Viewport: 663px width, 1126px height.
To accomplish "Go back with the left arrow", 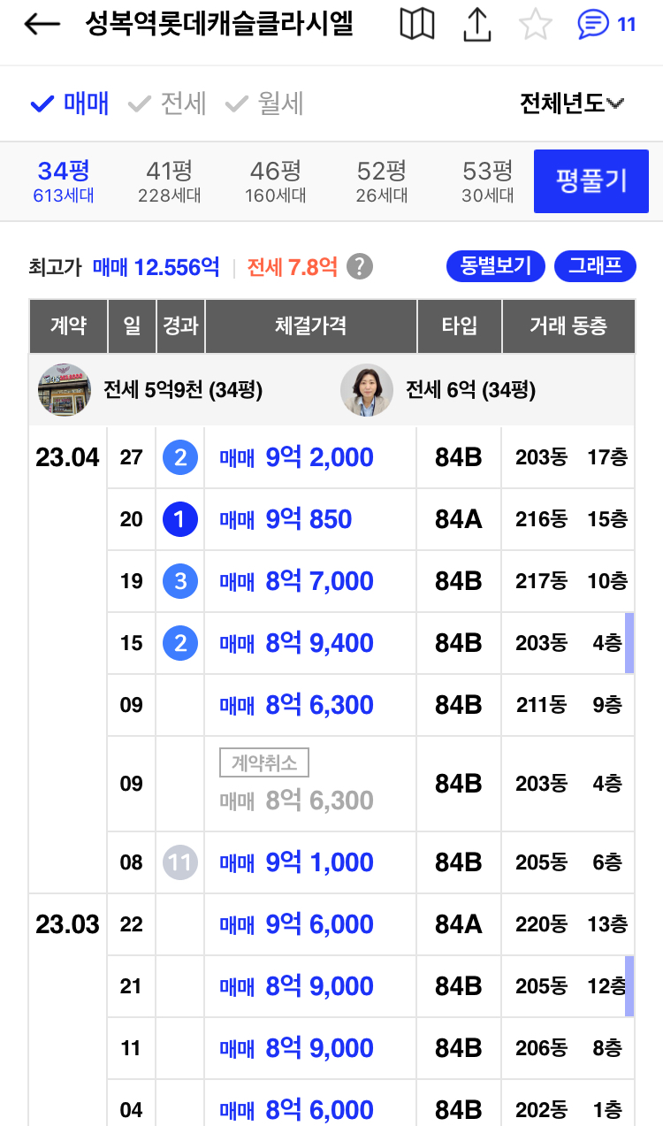I will [42, 25].
